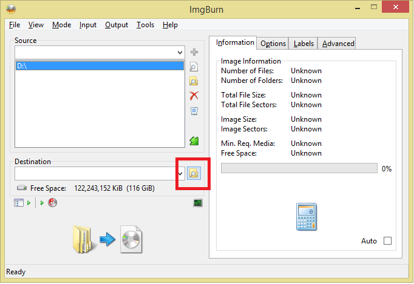Click the Total File Size label
The height and width of the screenshot is (284, 414).
243,95
